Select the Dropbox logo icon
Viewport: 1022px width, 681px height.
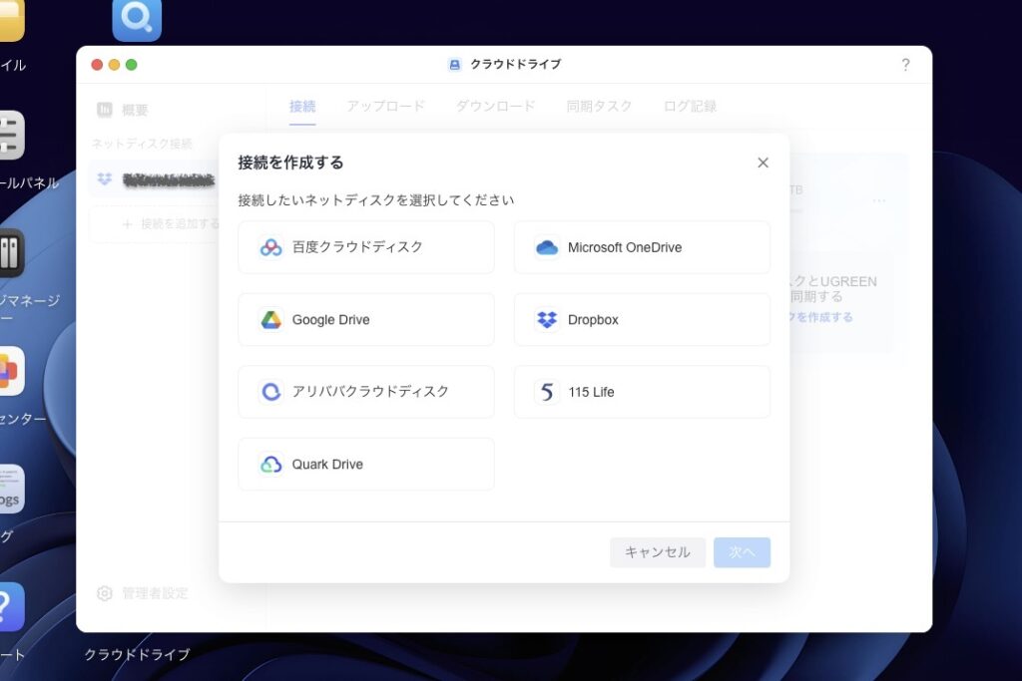tap(547, 320)
